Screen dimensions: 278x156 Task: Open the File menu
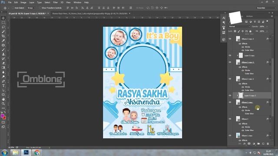point(10,3)
